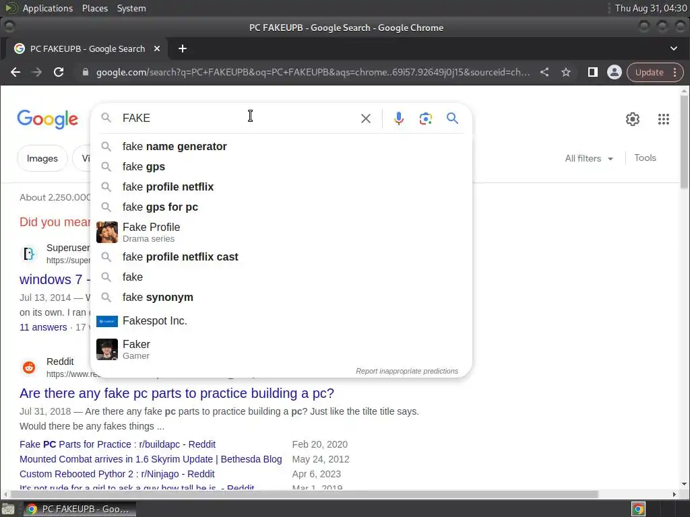Open the Google apps grid

(664, 118)
